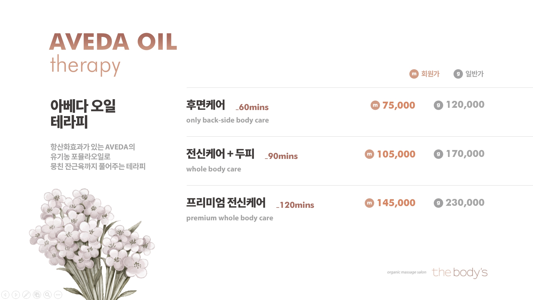Click the general price 230,000
This screenshot has height=300, width=533.
pos(465,202)
